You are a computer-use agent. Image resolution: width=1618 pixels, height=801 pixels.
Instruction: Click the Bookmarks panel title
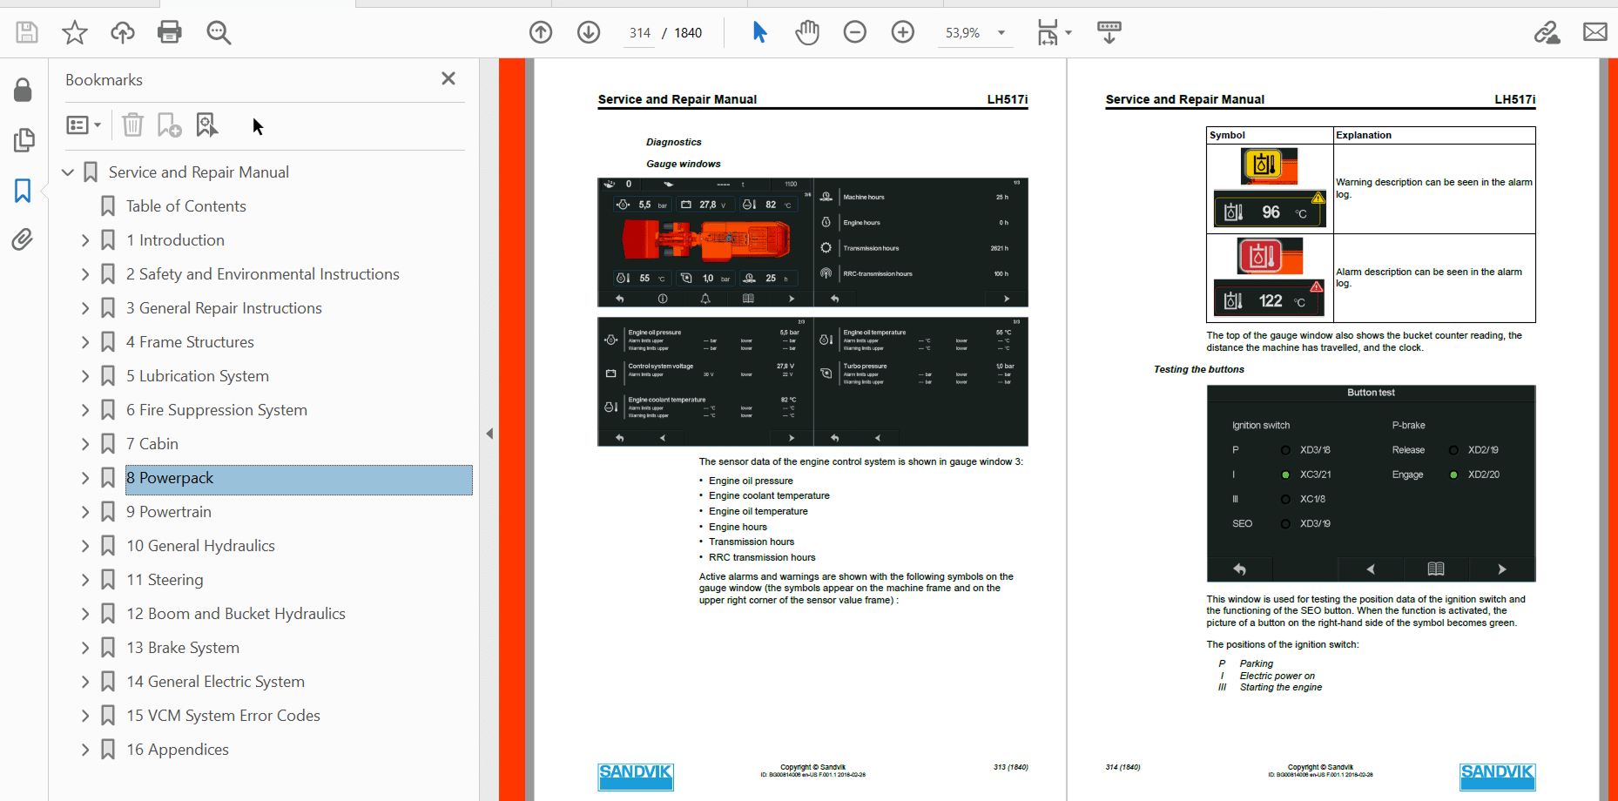[104, 80]
